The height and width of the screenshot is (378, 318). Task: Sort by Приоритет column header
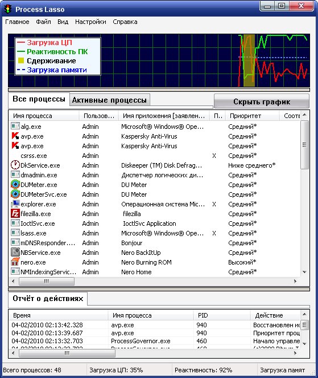(x=252, y=116)
